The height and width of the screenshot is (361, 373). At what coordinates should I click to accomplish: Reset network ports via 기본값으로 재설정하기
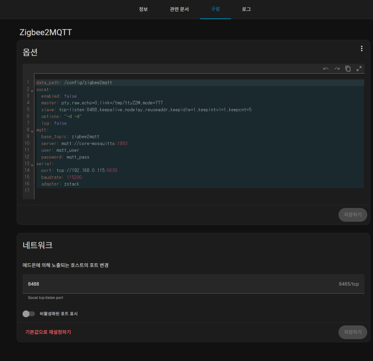point(48,332)
